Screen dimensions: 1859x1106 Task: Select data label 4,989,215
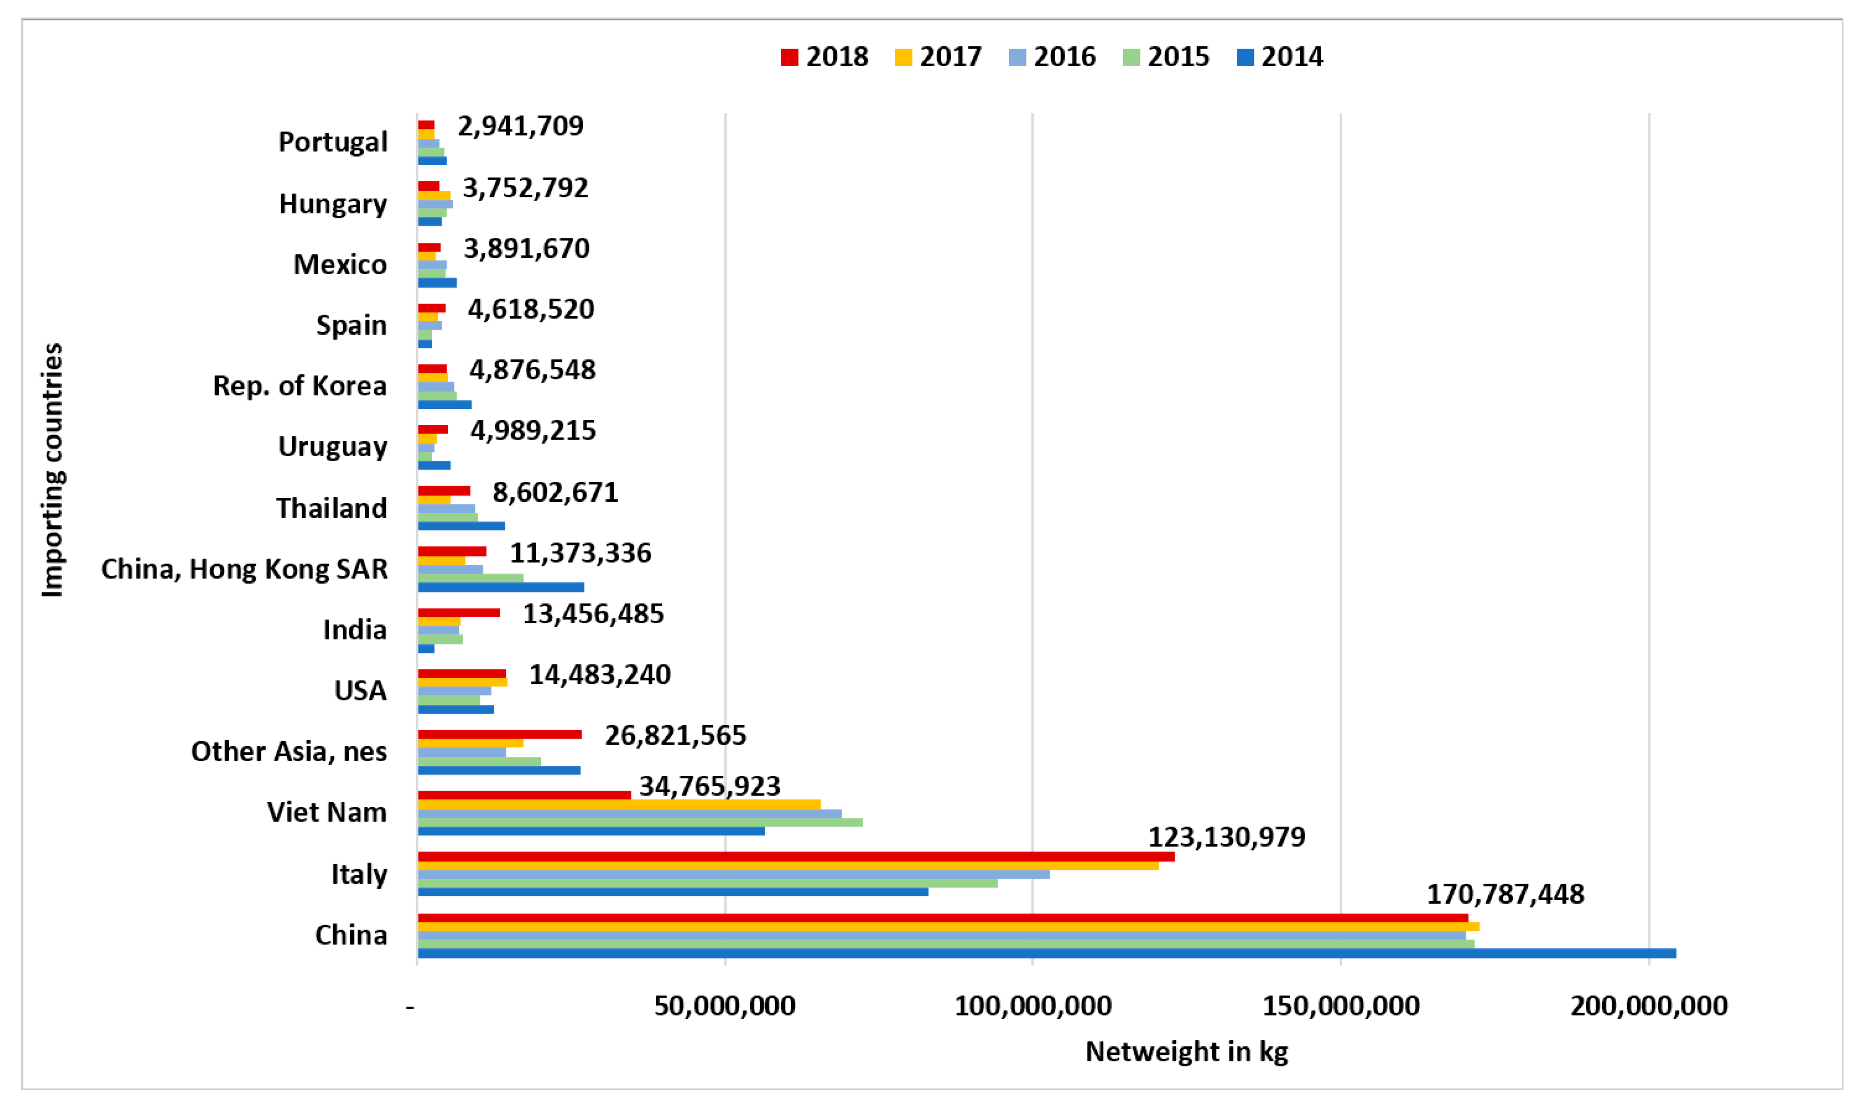tap(533, 432)
